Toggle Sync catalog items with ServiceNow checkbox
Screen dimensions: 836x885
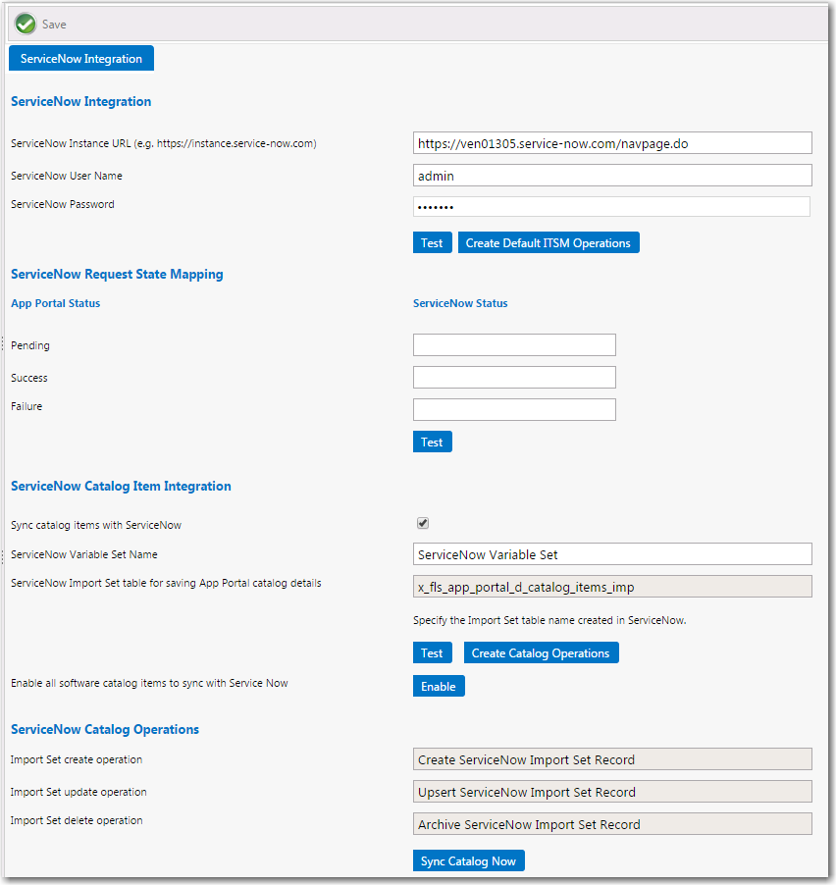(x=423, y=523)
